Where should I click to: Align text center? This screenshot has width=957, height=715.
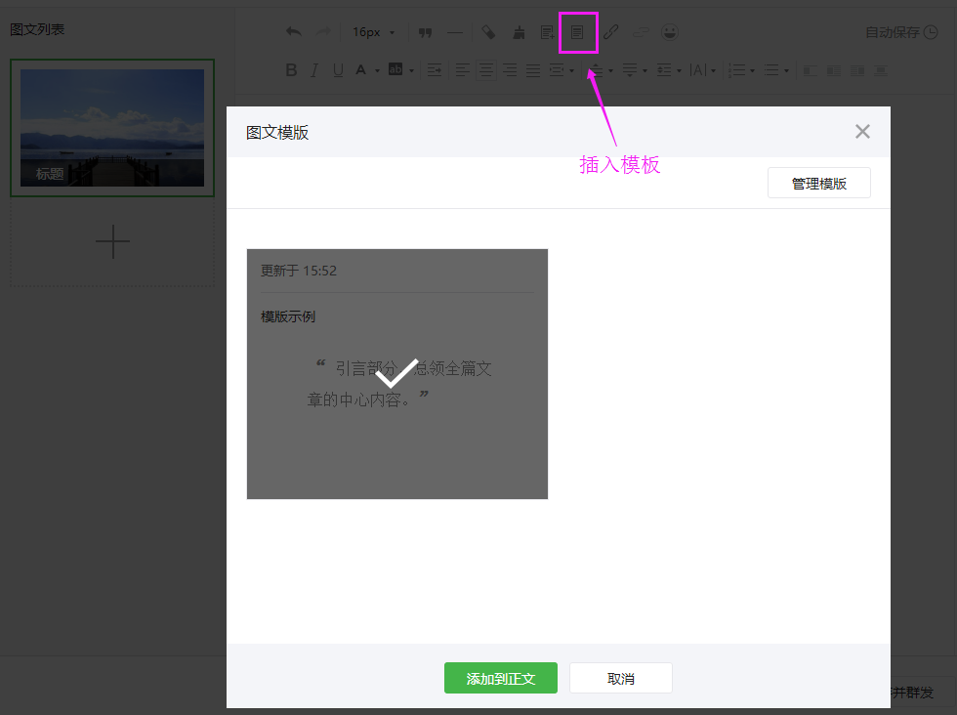(486, 70)
